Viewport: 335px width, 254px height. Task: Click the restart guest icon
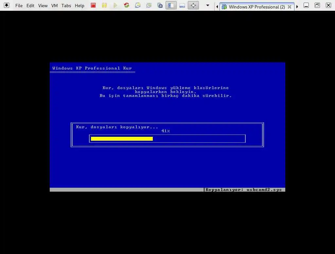[x=127, y=5]
